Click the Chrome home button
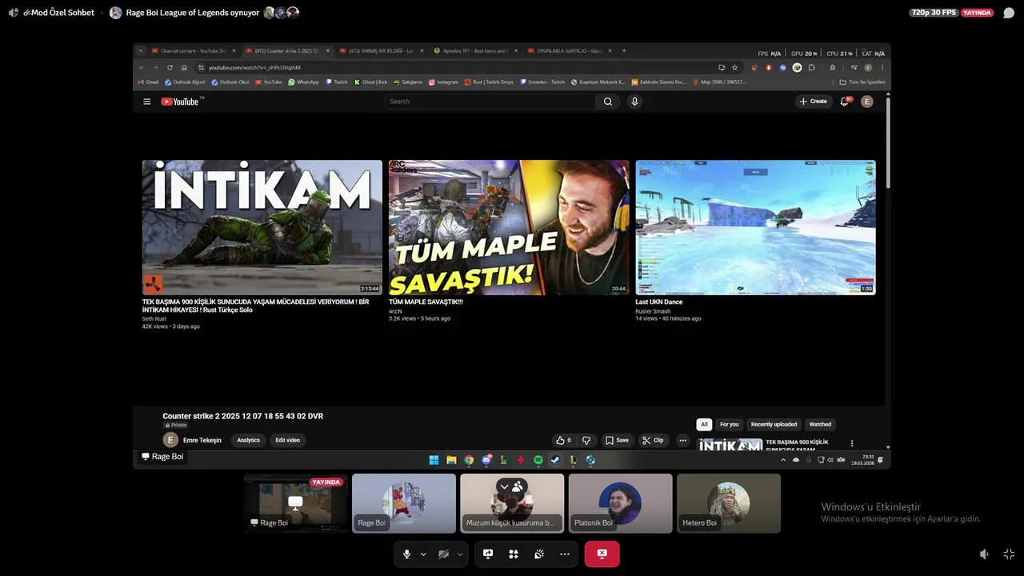 pyautogui.click(x=184, y=67)
